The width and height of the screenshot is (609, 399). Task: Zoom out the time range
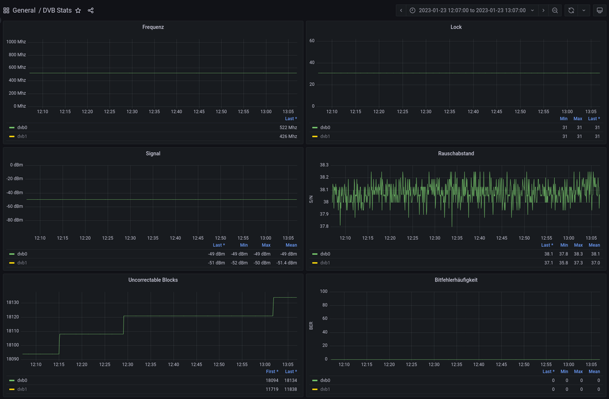(555, 10)
